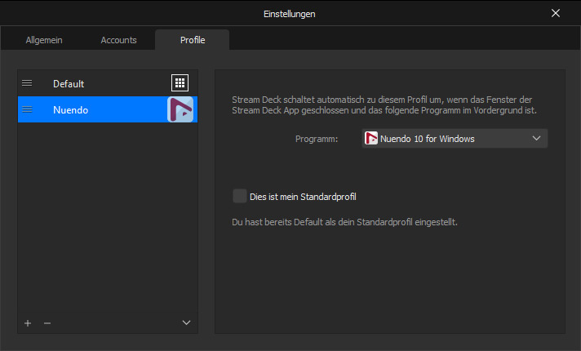Click the Programm dropdown arrow
Viewport: 581px width, 351px height.
[x=536, y=139]
